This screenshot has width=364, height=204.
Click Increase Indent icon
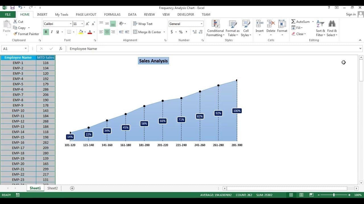(127, 32)
